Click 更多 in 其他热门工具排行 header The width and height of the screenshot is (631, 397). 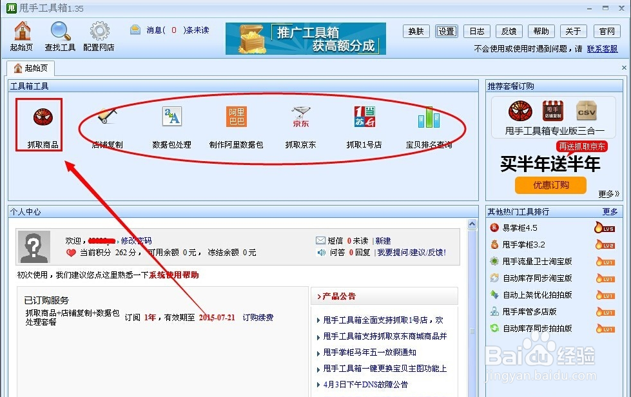[610, 211]
